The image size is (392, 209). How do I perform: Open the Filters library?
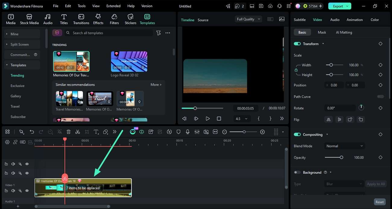(x=114, y=19)
